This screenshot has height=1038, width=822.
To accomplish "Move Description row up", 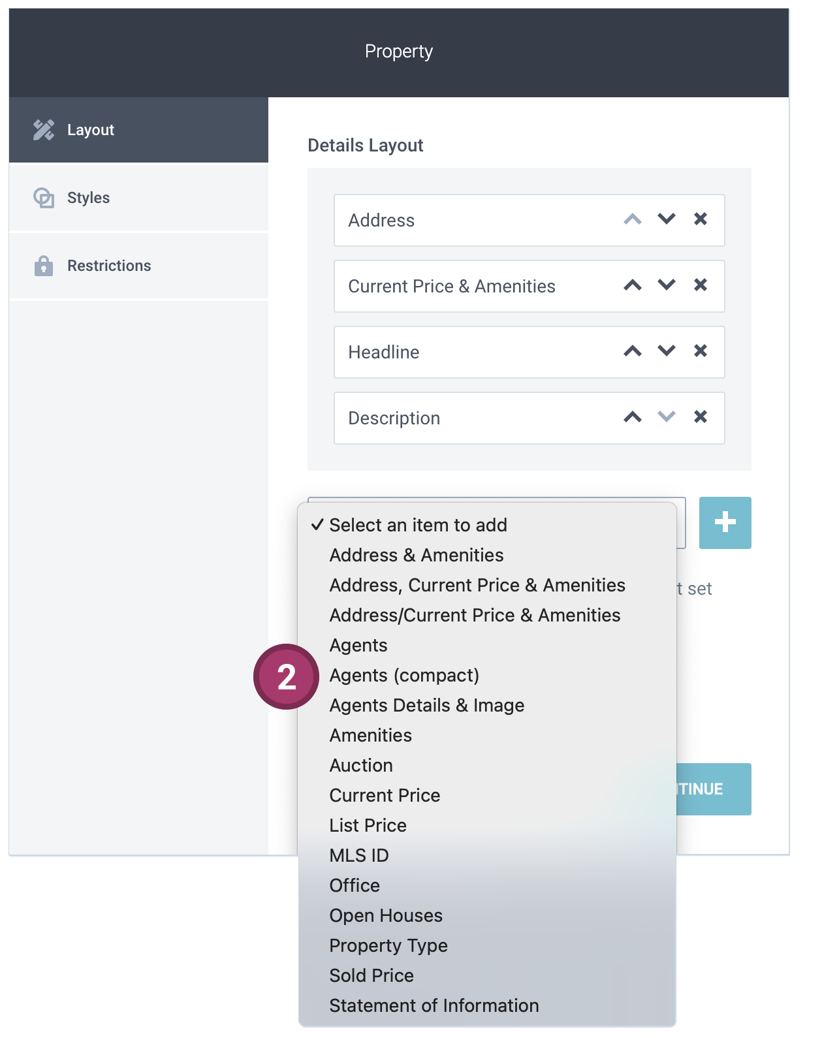I will (x=632, y=417).
